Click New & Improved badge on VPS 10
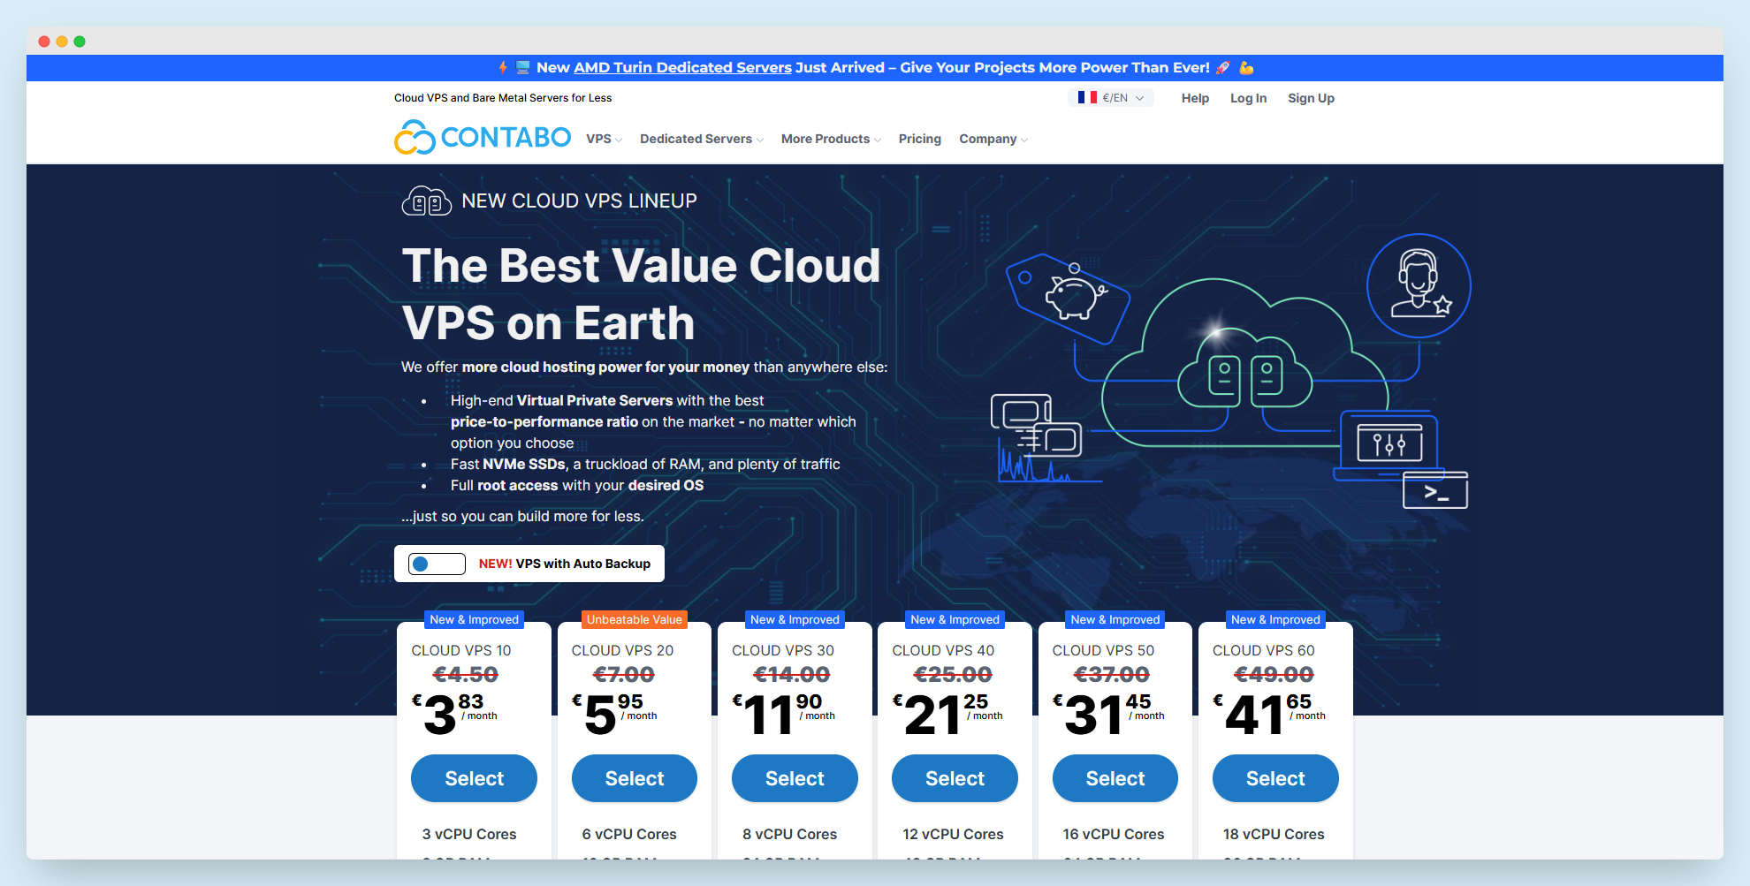Image resolution: width=1750 pixels, height=886 pixels. point(475,619)
